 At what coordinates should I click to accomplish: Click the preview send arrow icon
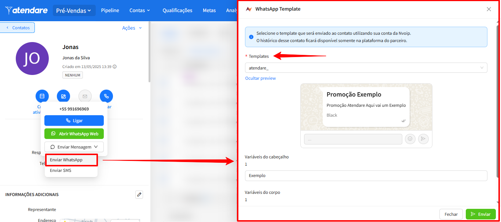(423, 139)
